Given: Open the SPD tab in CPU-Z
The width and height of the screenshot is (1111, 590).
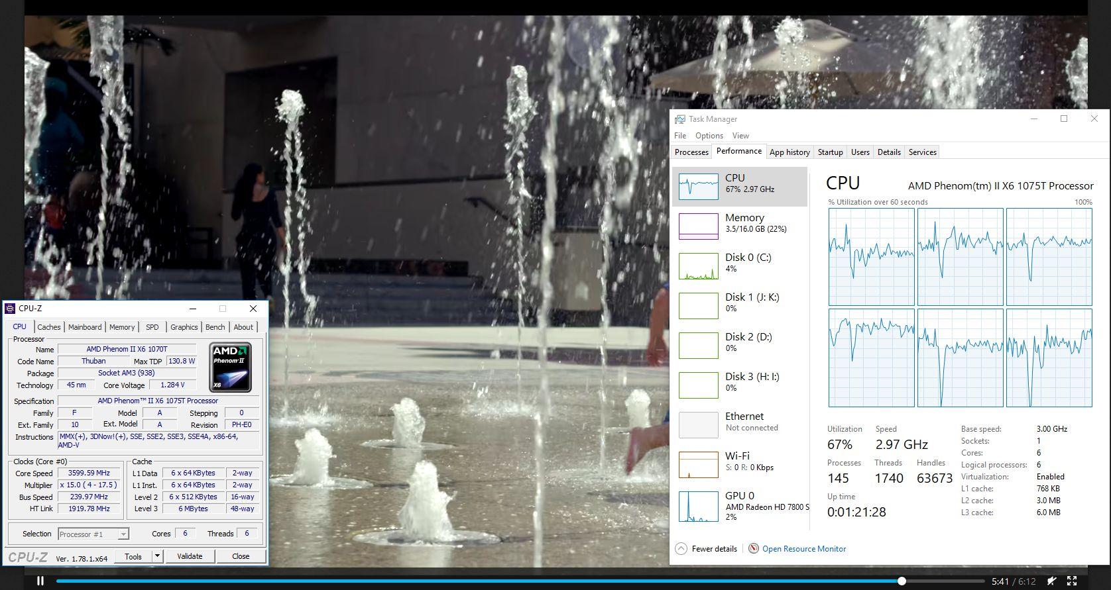Looking at the screenshot, I should coord(152,327).
